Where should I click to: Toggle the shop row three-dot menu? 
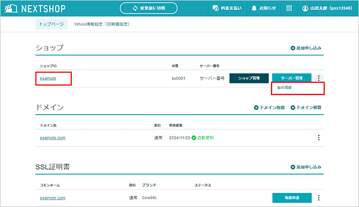coord(319,78)
